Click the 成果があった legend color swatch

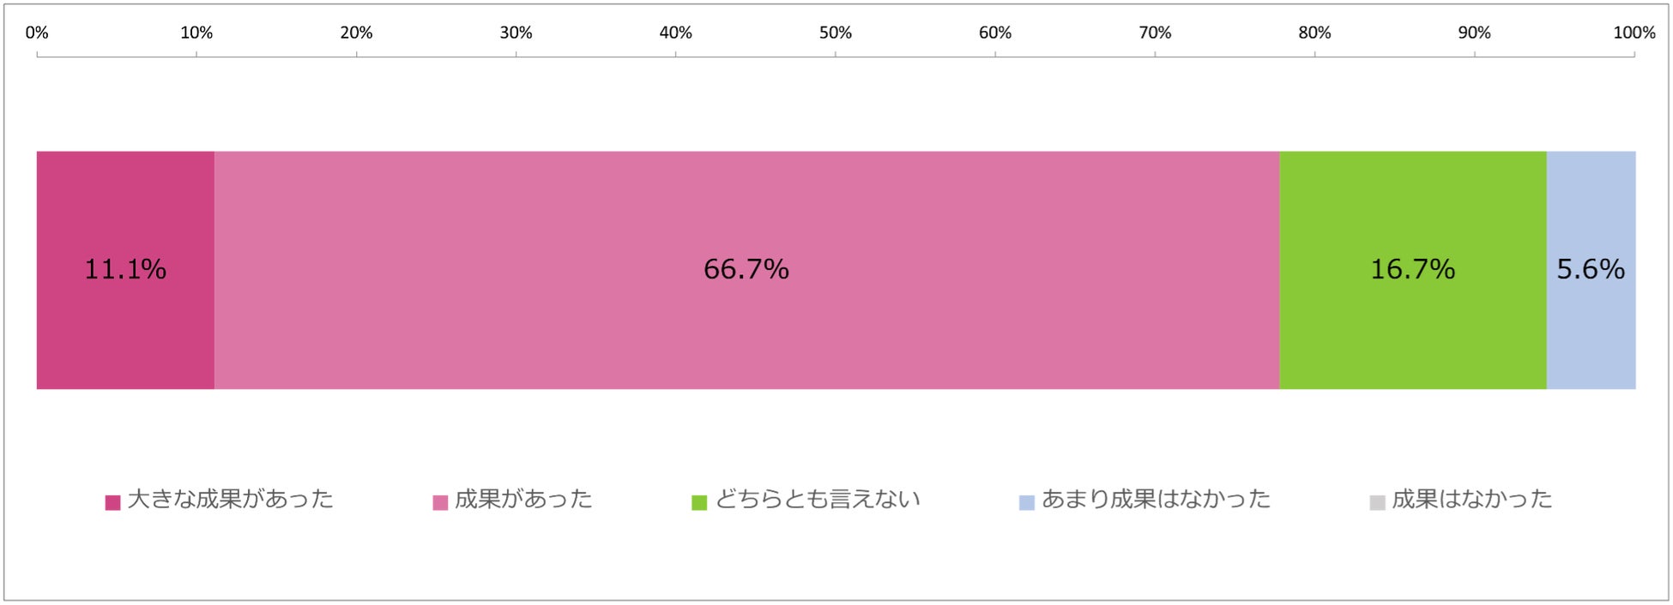[440, 502]
